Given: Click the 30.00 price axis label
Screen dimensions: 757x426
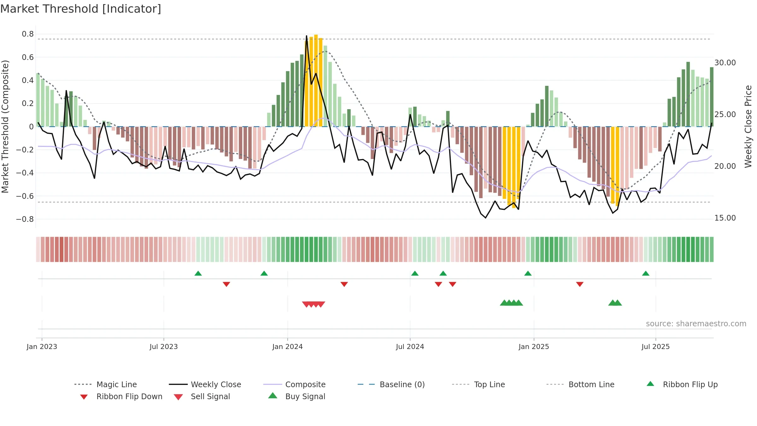Looking at the screenshot, I should (725, 63).
